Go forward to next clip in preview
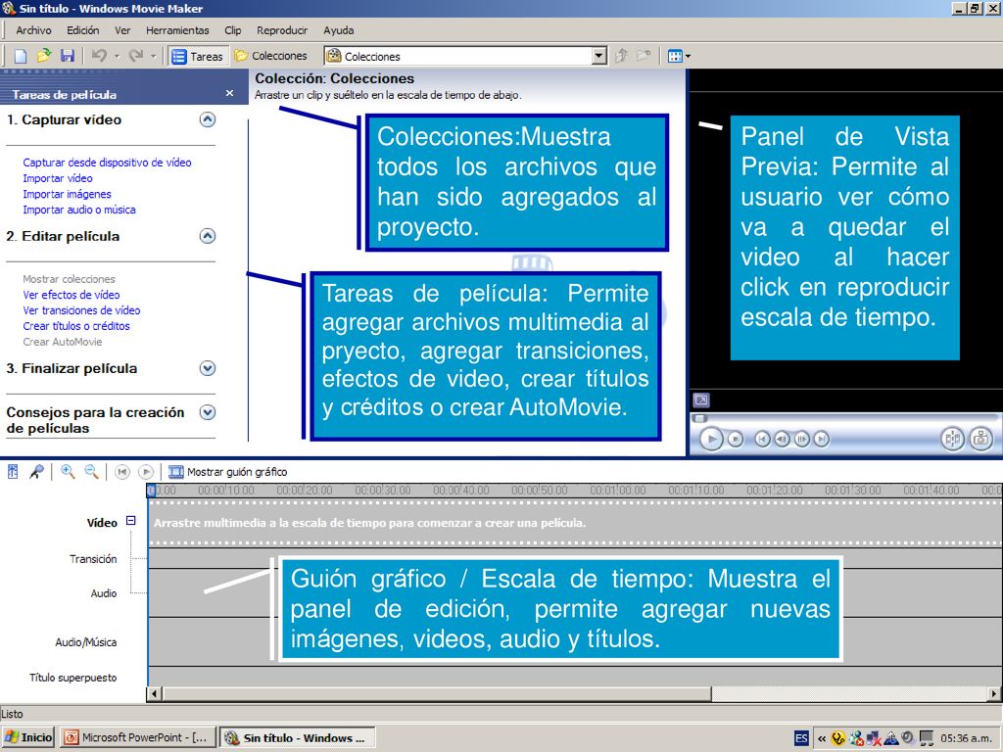Screen dimensions: 1003x752 (x=822, y=440)
